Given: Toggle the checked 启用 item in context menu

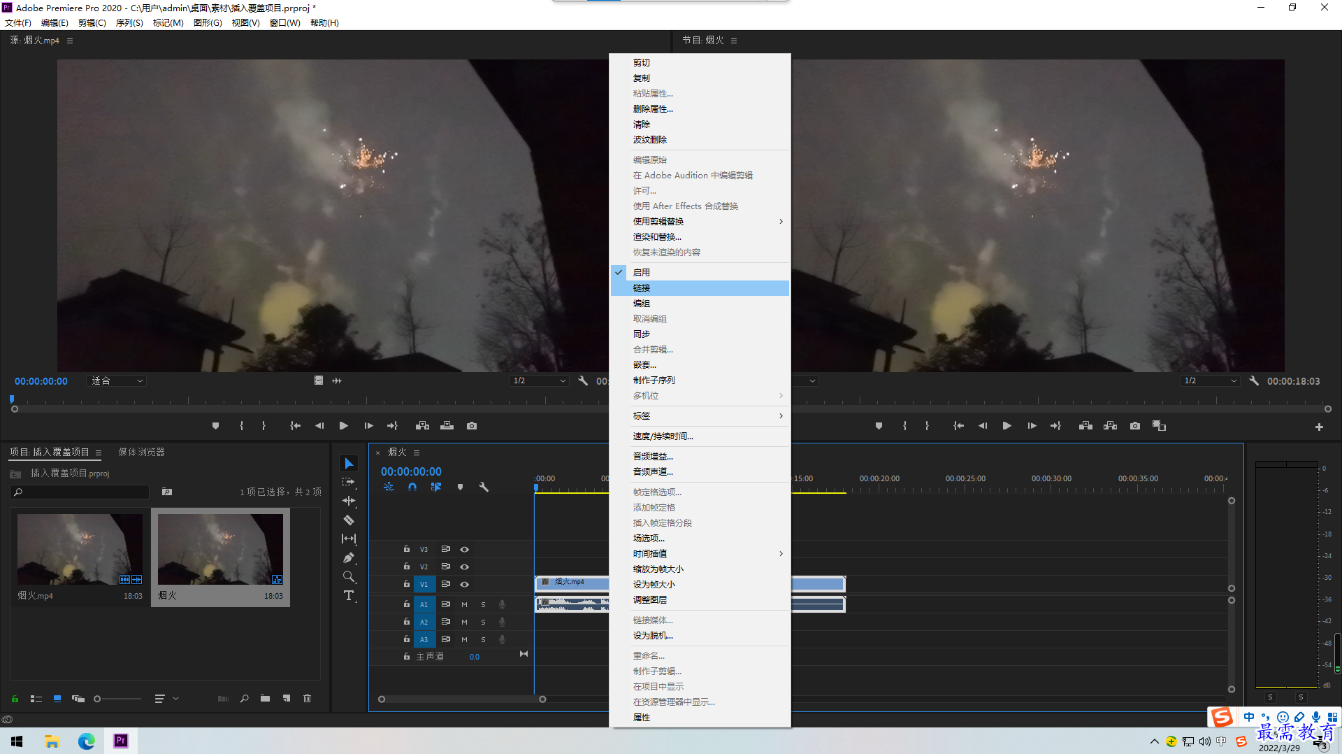Looking at the screenshot, I should 700,272.
